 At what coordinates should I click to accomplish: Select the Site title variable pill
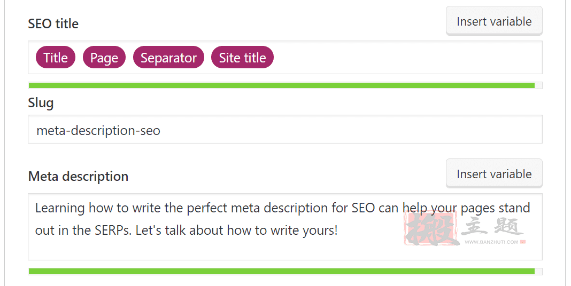pos(243,58)
